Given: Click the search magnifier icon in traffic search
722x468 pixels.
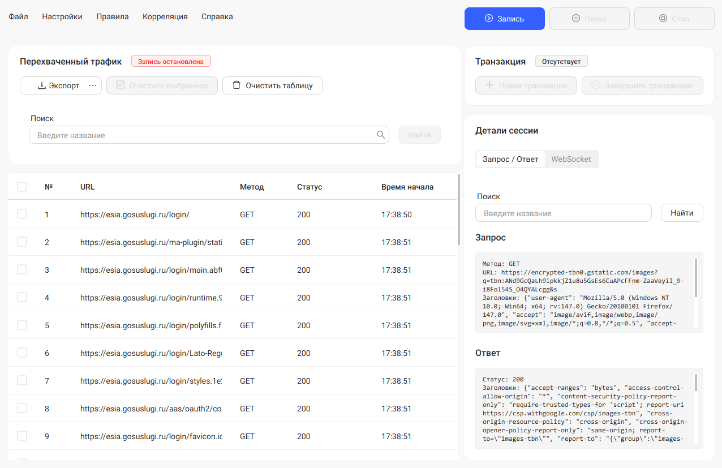Looking at the screenshot, I should (381, 135).
